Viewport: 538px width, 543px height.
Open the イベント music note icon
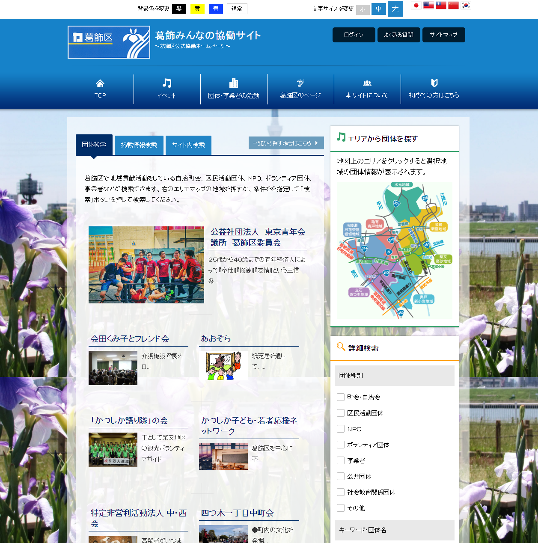point(167,83)
